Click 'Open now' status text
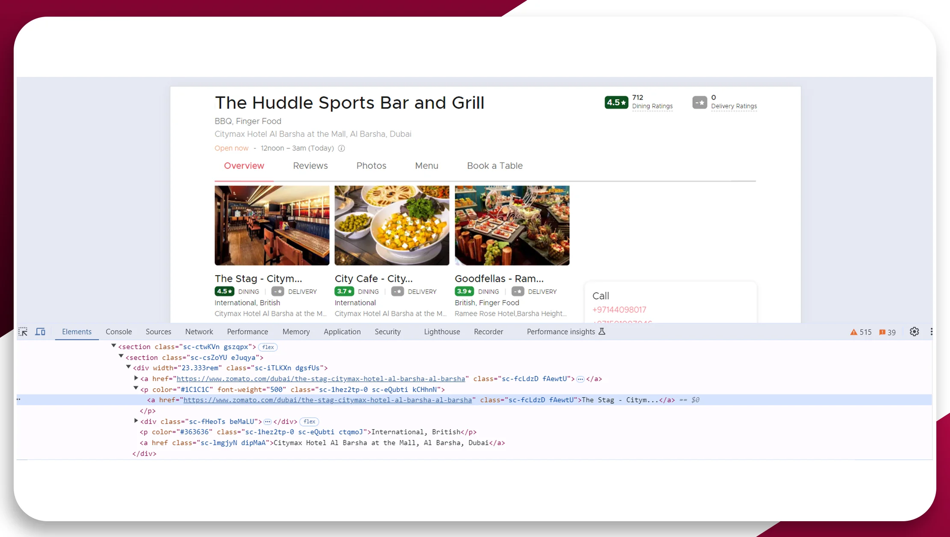The image size is (950, 537). [x=231, y=148]
